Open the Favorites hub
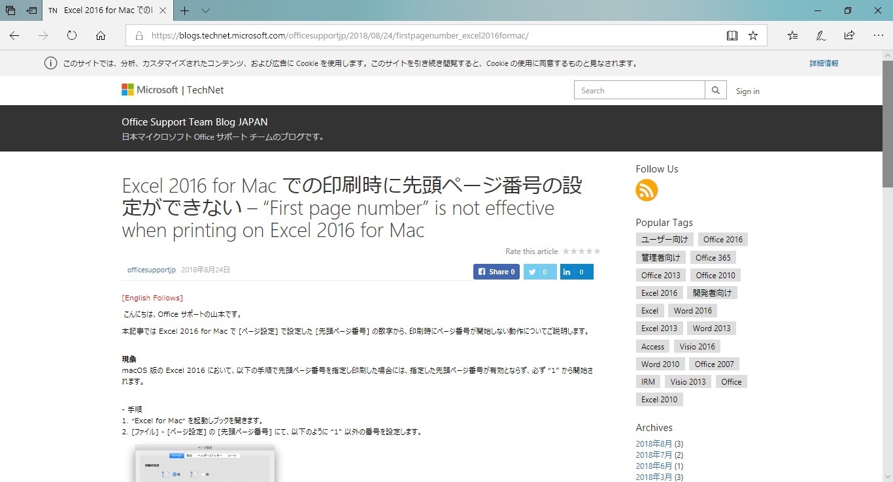The height and width of the screenshot is (482, 893). pyautogui.click(x=792, y=35)
